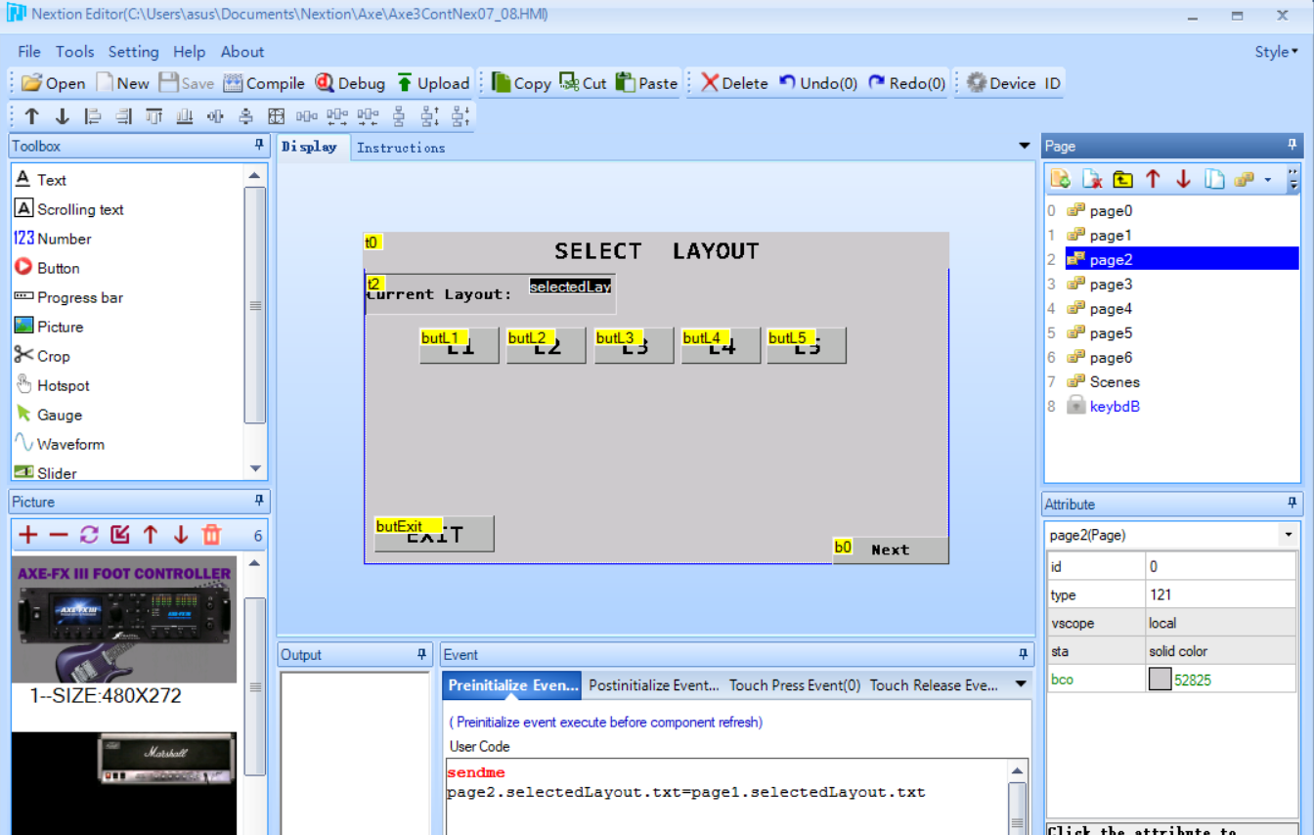
Task: Bring component to top arrow icon
Action: point(31,116)
